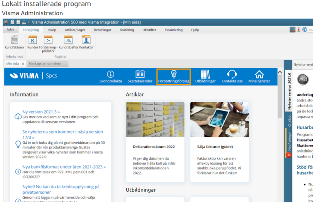Switch to the Bokföring ribbon tab

coord(127,30)
